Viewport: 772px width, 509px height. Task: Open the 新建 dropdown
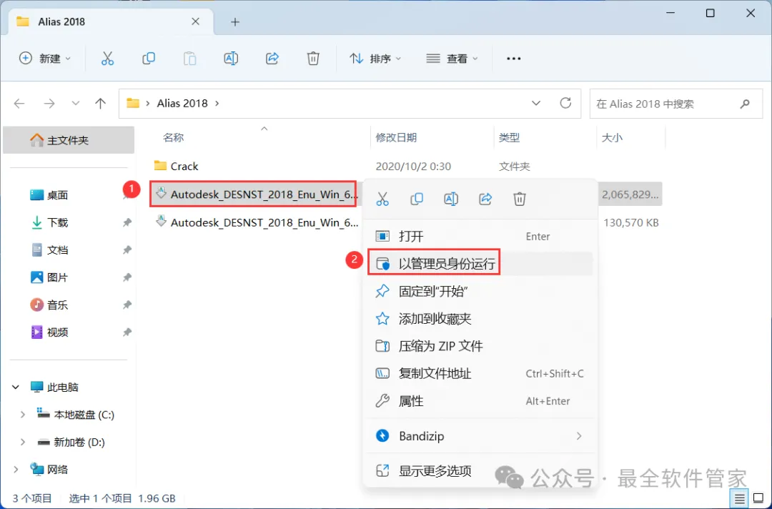coord(45,59)
